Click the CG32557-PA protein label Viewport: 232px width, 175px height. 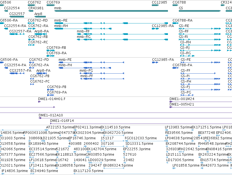[x=20, y=71]
